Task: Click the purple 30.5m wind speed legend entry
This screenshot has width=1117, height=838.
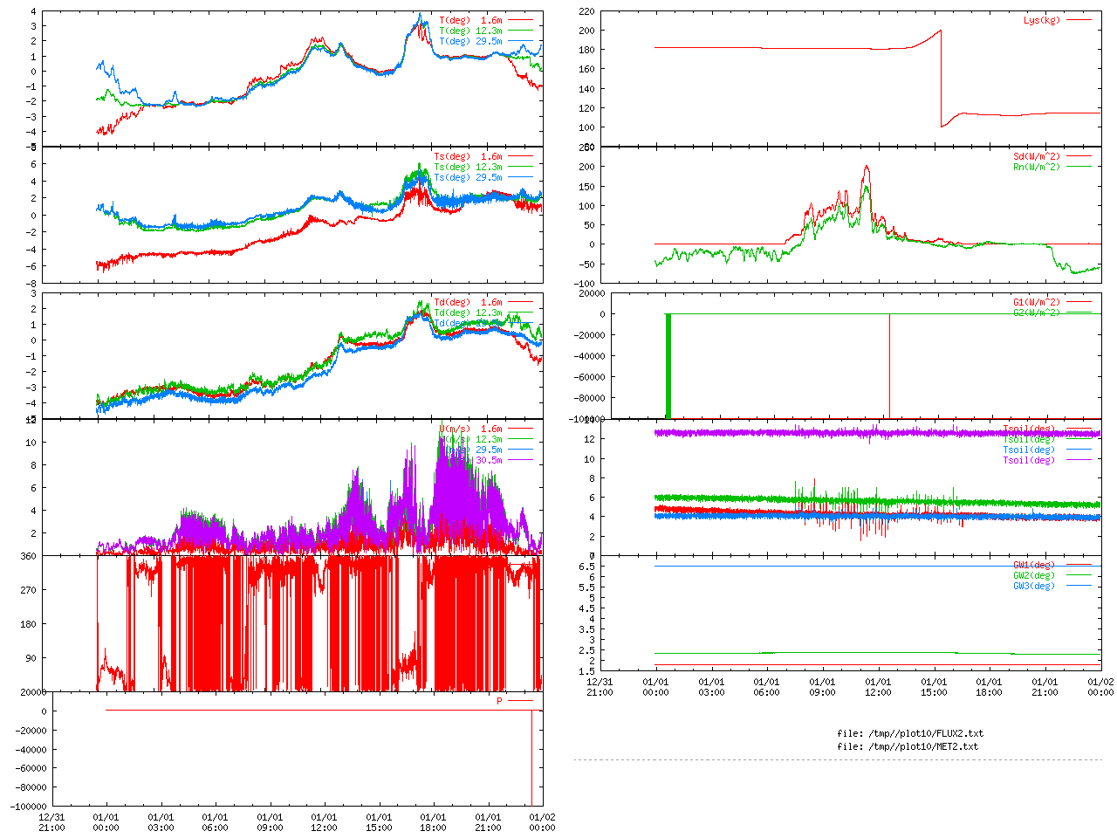Action: coord(488,461)
